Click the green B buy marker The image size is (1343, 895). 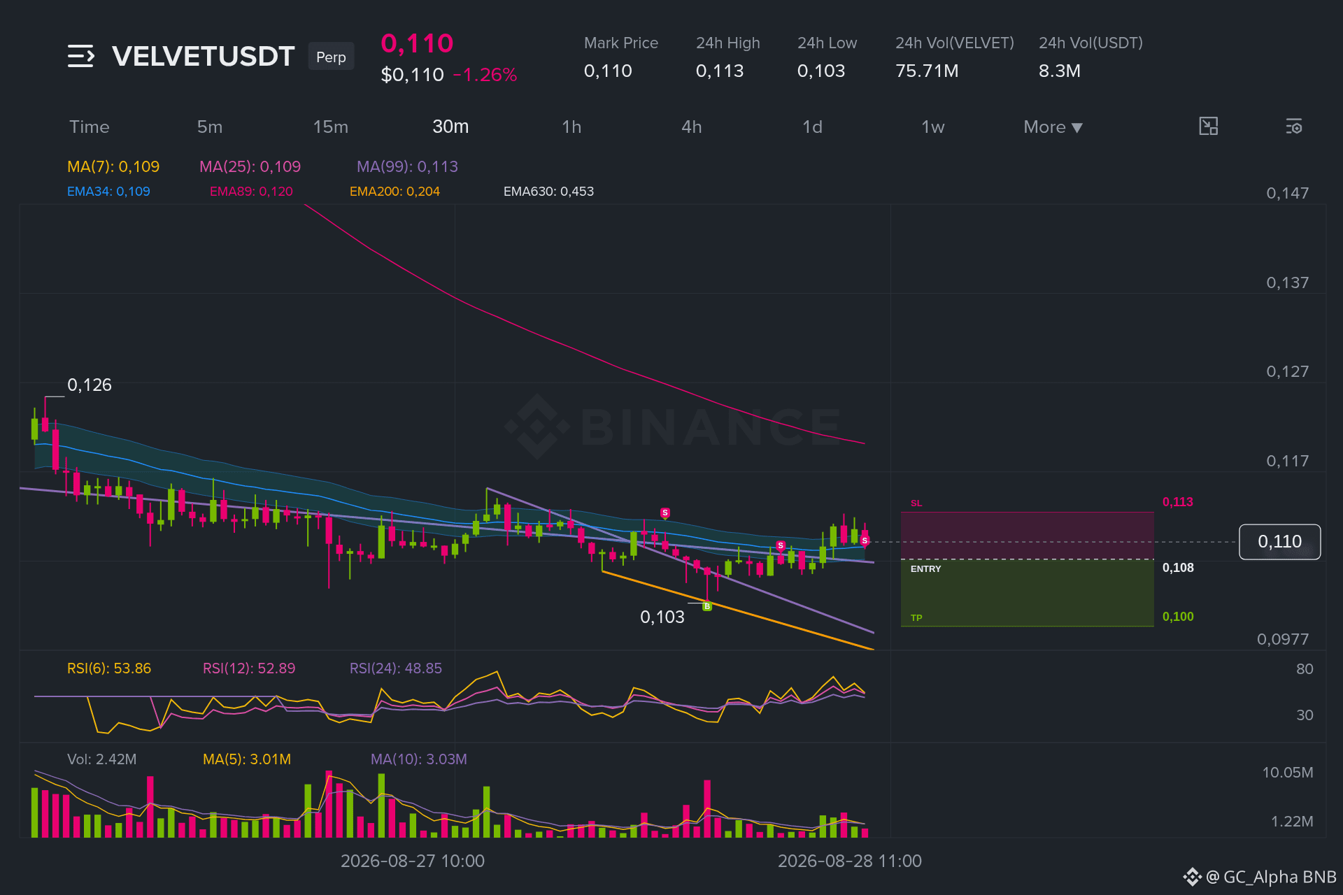707,606
